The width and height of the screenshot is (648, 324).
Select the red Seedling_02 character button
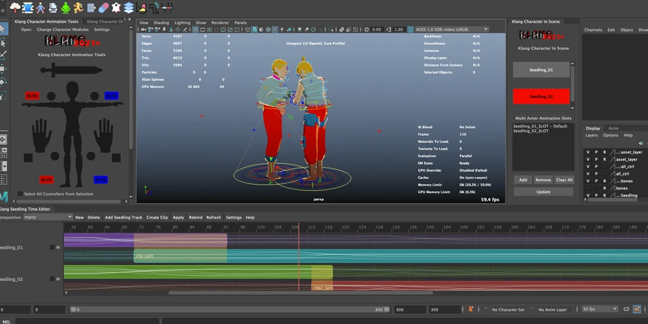[x=541, y=96]
